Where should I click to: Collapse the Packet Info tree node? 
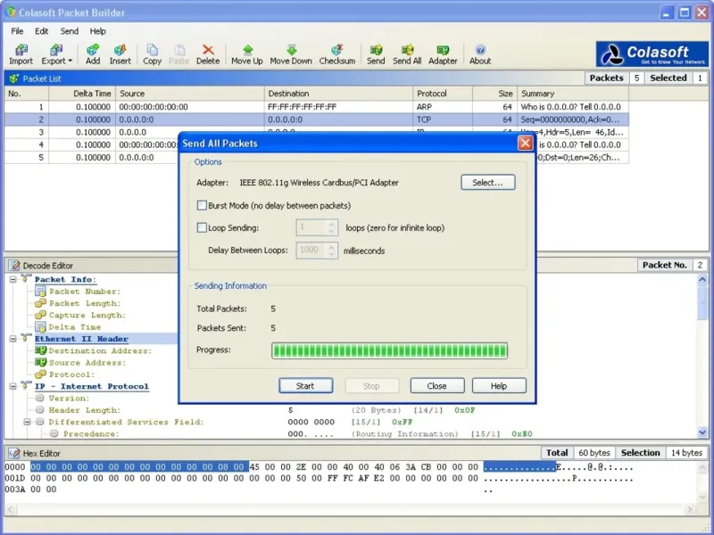point(14,279)
